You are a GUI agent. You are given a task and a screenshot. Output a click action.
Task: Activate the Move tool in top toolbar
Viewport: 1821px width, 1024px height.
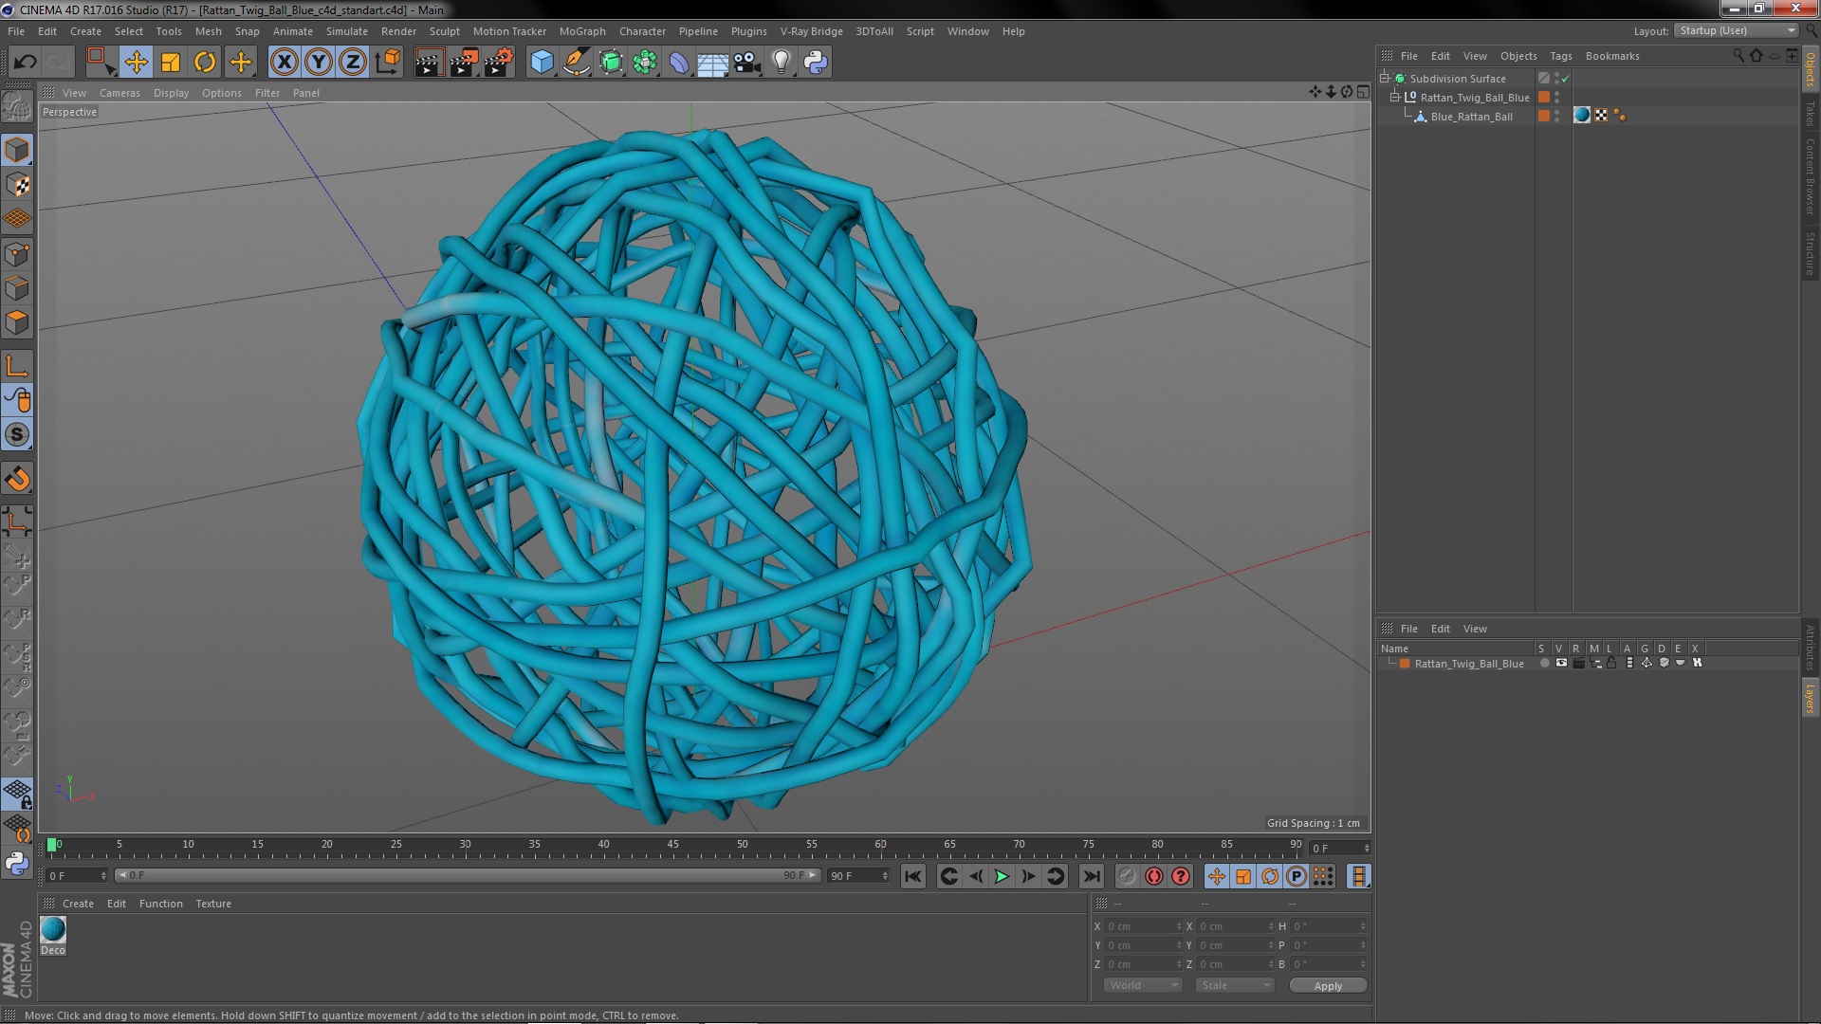pyautogui.click(x=136, y=63)
